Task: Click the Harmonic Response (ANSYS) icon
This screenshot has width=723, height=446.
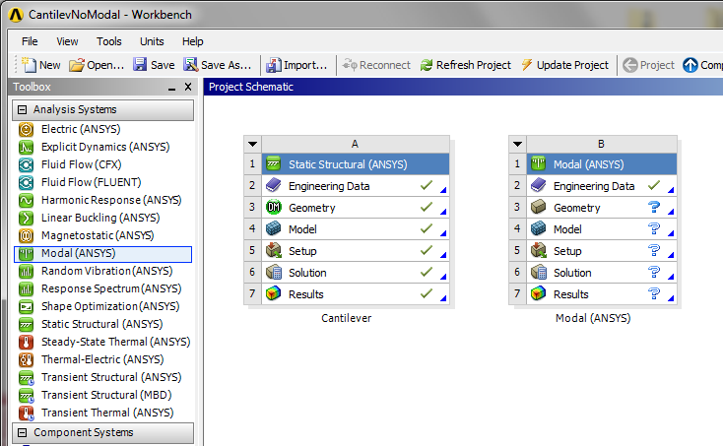Action: pos(26,201)
